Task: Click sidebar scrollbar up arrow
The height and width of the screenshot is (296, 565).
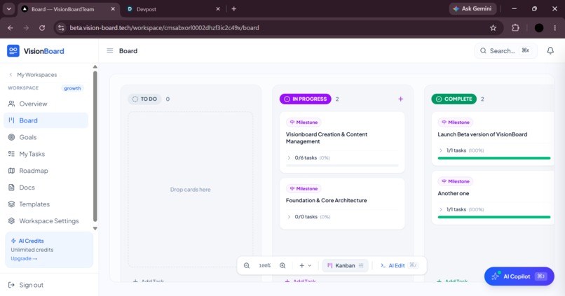Action: click(95, 67)
